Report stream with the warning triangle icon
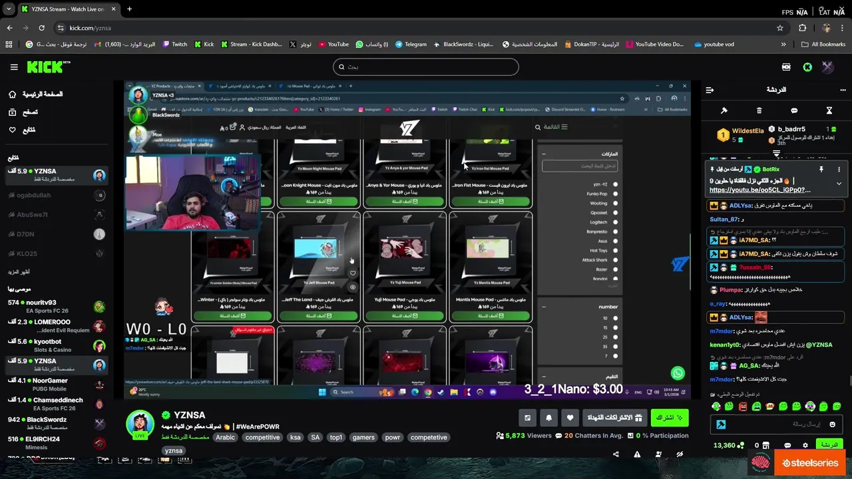The image size is (852, 479). 637,454
